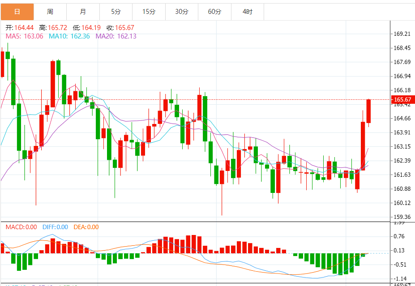Open the 5分 timeframe tab
Screen dimensions: 415x286
click(116, 12)
